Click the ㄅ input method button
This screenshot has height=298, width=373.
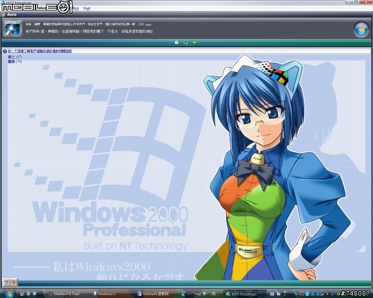[6, 282]
